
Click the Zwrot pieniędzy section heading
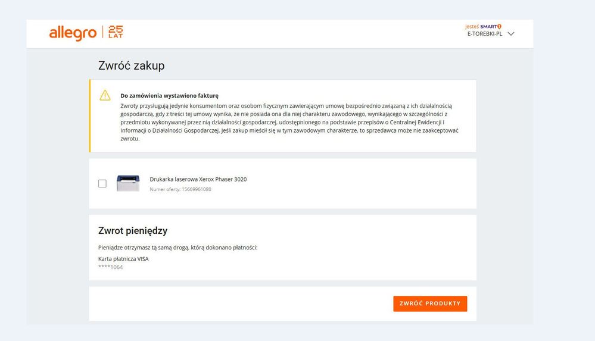point(133,230)
